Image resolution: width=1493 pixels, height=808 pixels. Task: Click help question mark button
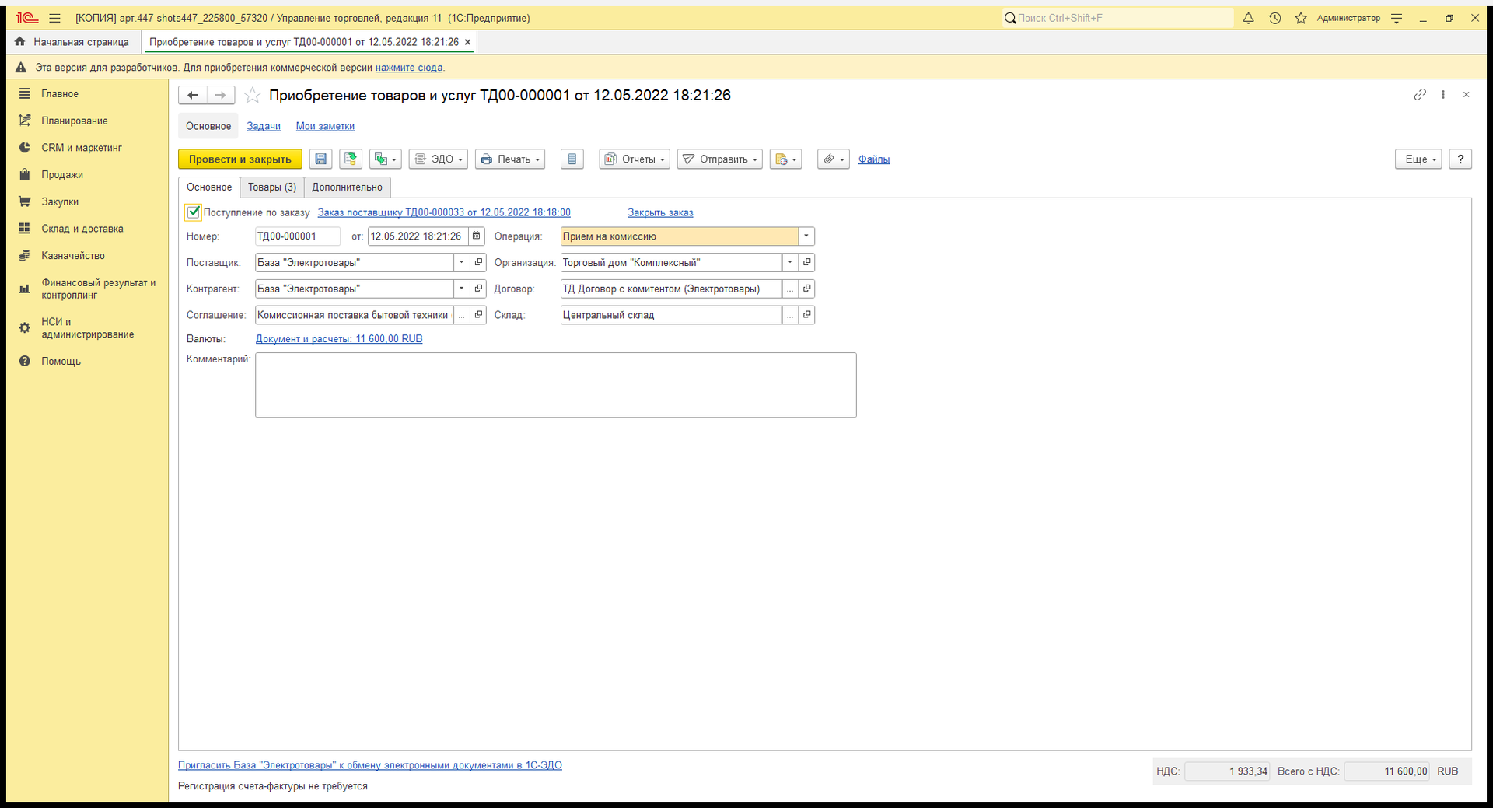(x=1460, y=159)
